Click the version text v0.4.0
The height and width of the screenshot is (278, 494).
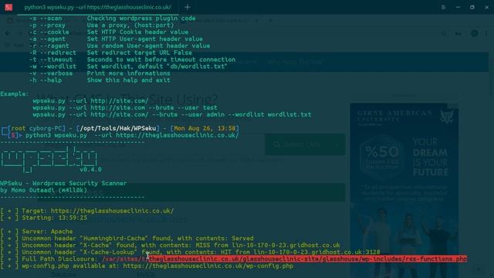point(91,170)
